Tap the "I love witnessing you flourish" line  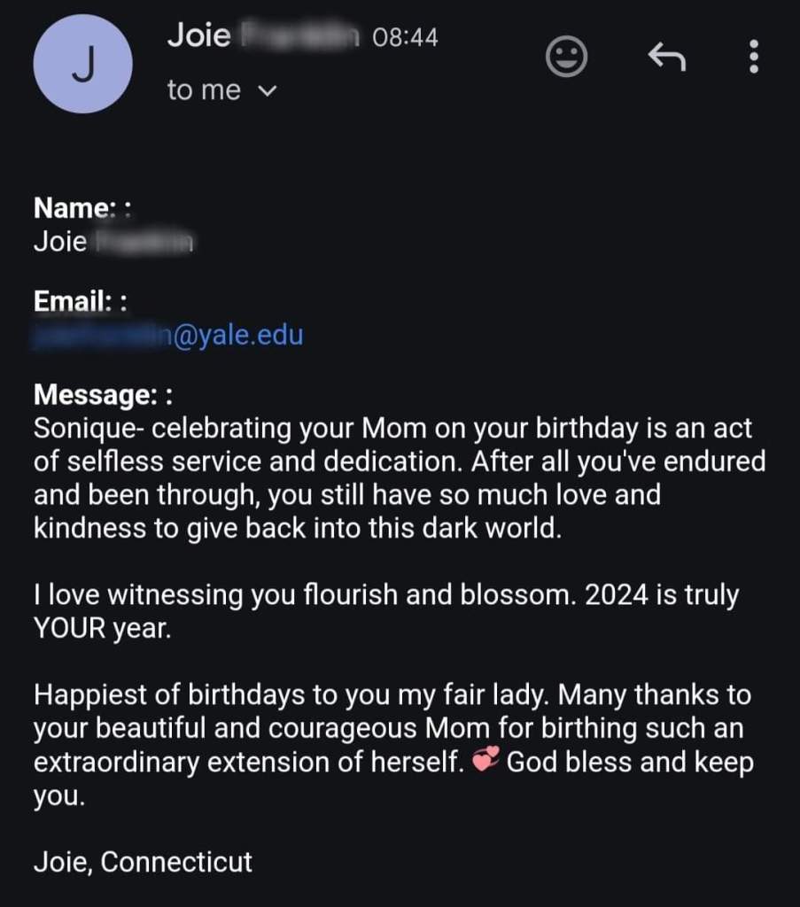(385, 595)
